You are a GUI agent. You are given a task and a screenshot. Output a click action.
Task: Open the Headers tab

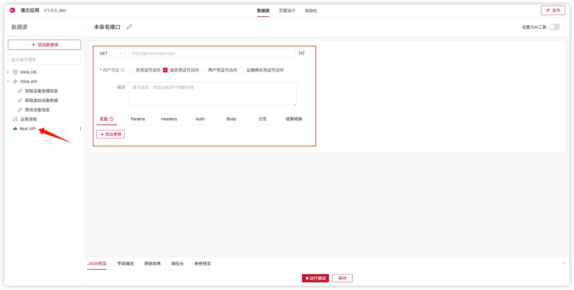[169, 119]
